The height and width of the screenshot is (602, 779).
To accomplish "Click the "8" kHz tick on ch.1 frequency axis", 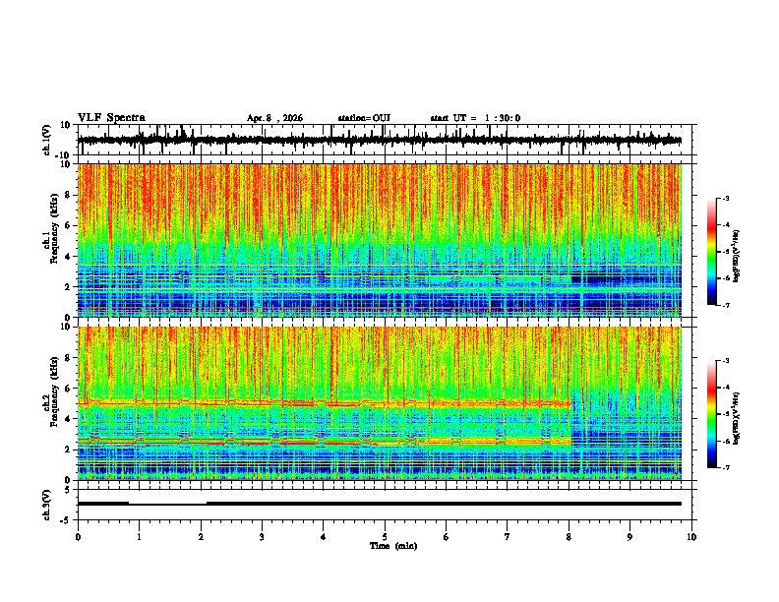I will click(x=69, y=195).
